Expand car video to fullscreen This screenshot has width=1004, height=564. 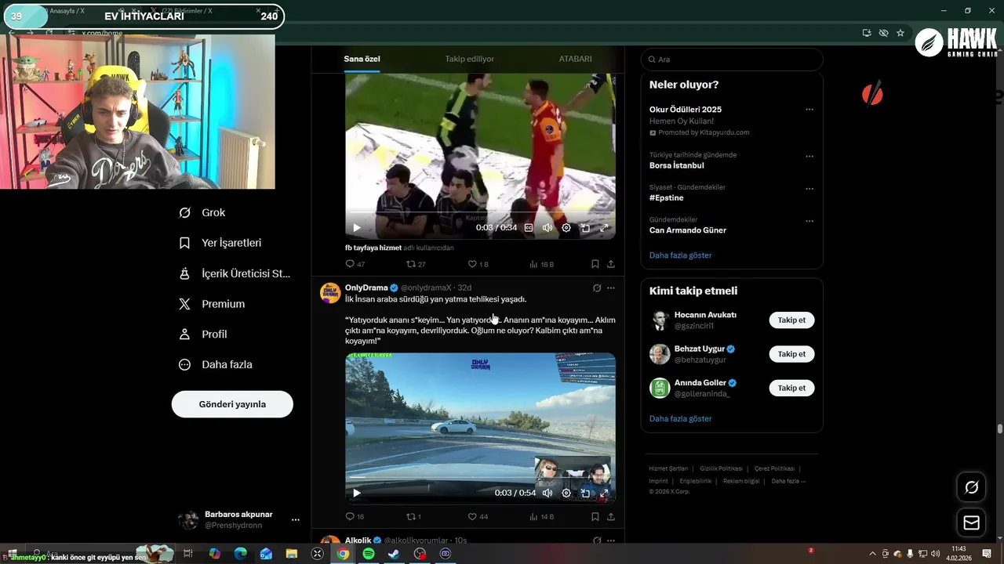click(x=604, y=493)
